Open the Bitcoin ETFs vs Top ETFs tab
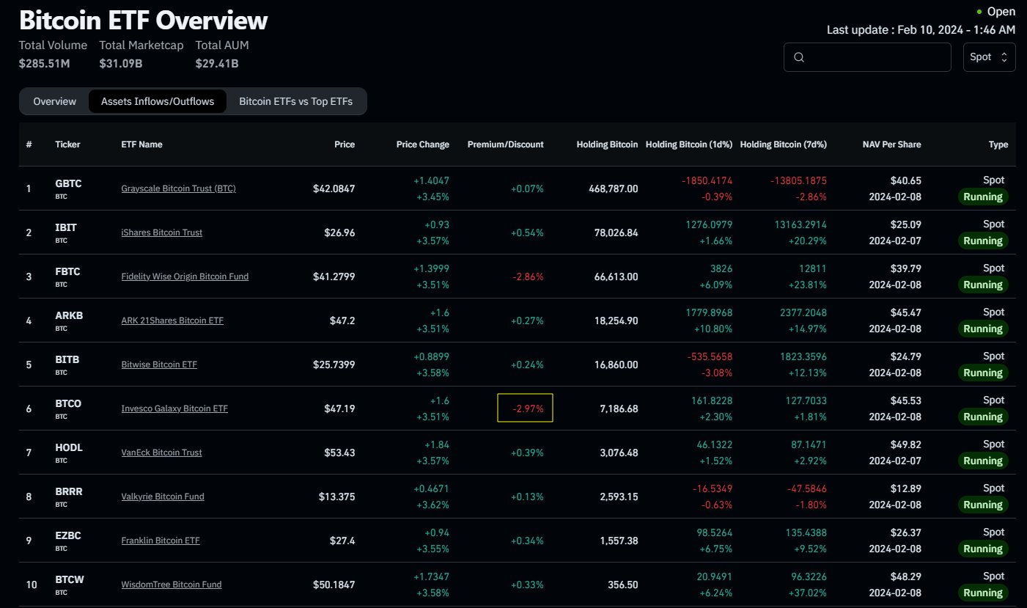 [x=295, y=101]
